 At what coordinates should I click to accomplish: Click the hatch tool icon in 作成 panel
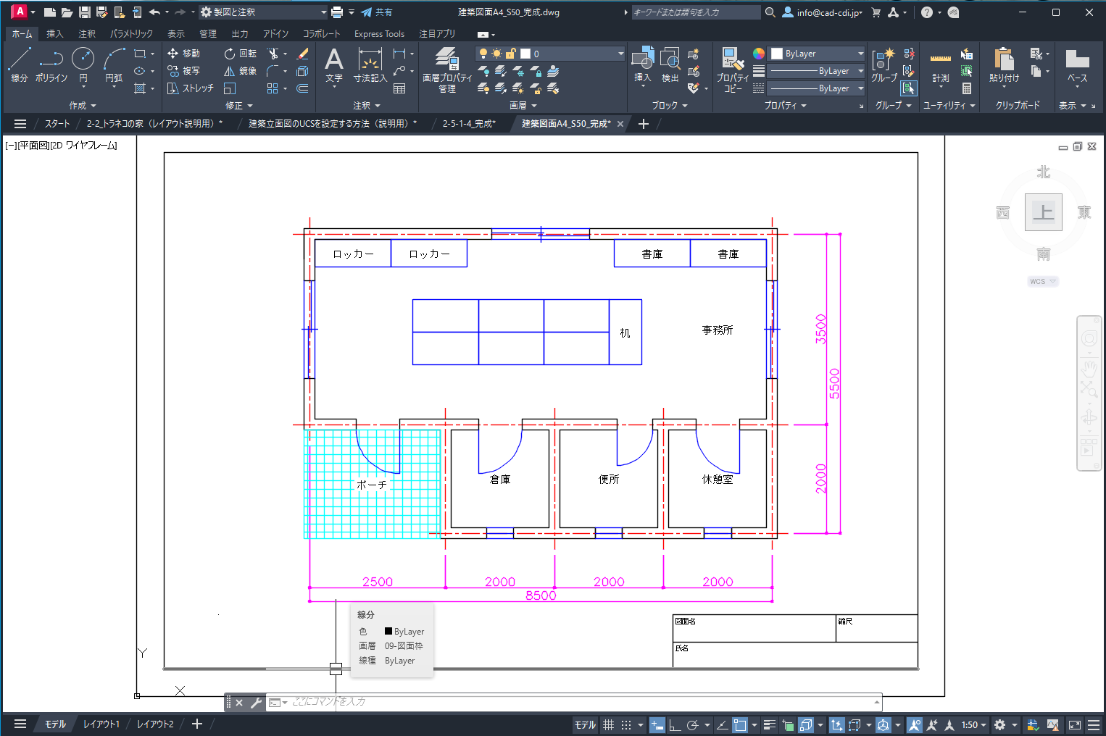[141, 88]
